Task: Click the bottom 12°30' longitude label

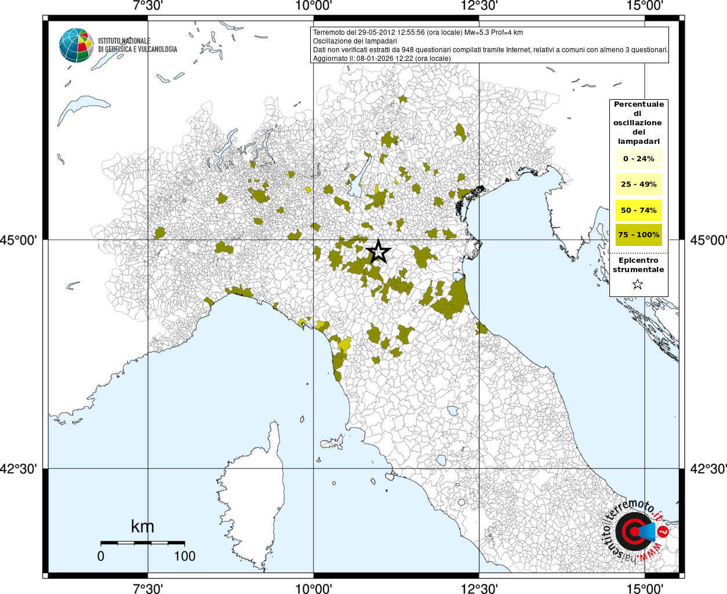Action: (x=479, y=588)
